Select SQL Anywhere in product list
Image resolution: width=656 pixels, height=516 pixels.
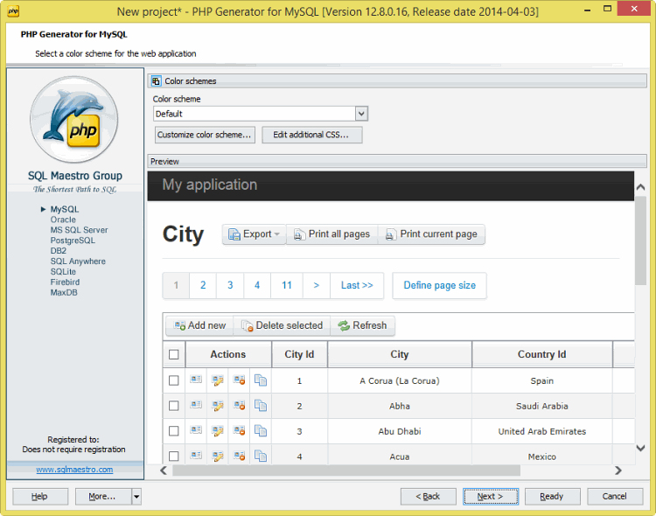(78, 261)
